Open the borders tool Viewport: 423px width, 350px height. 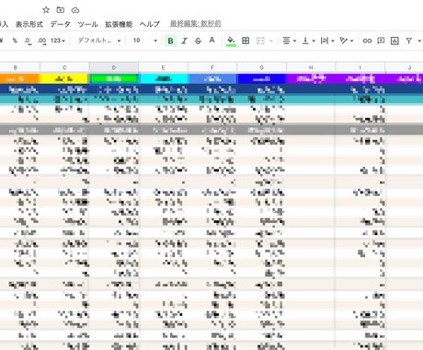click(x=246, y=41)
